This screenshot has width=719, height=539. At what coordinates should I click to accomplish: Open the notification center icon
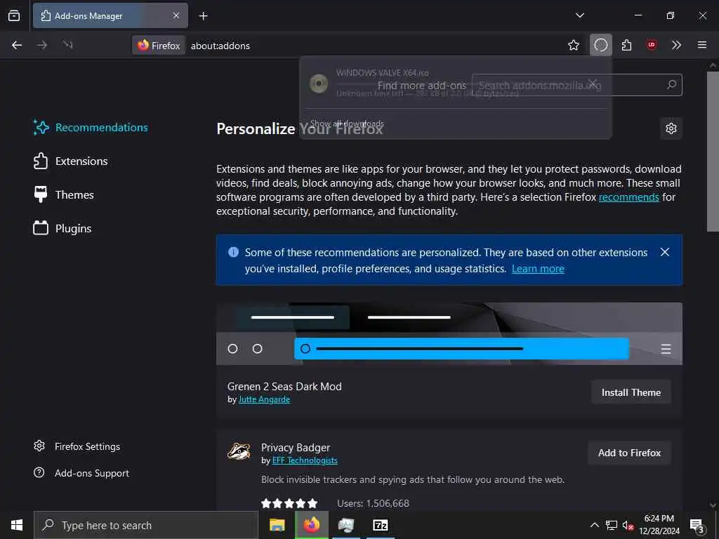697,526
